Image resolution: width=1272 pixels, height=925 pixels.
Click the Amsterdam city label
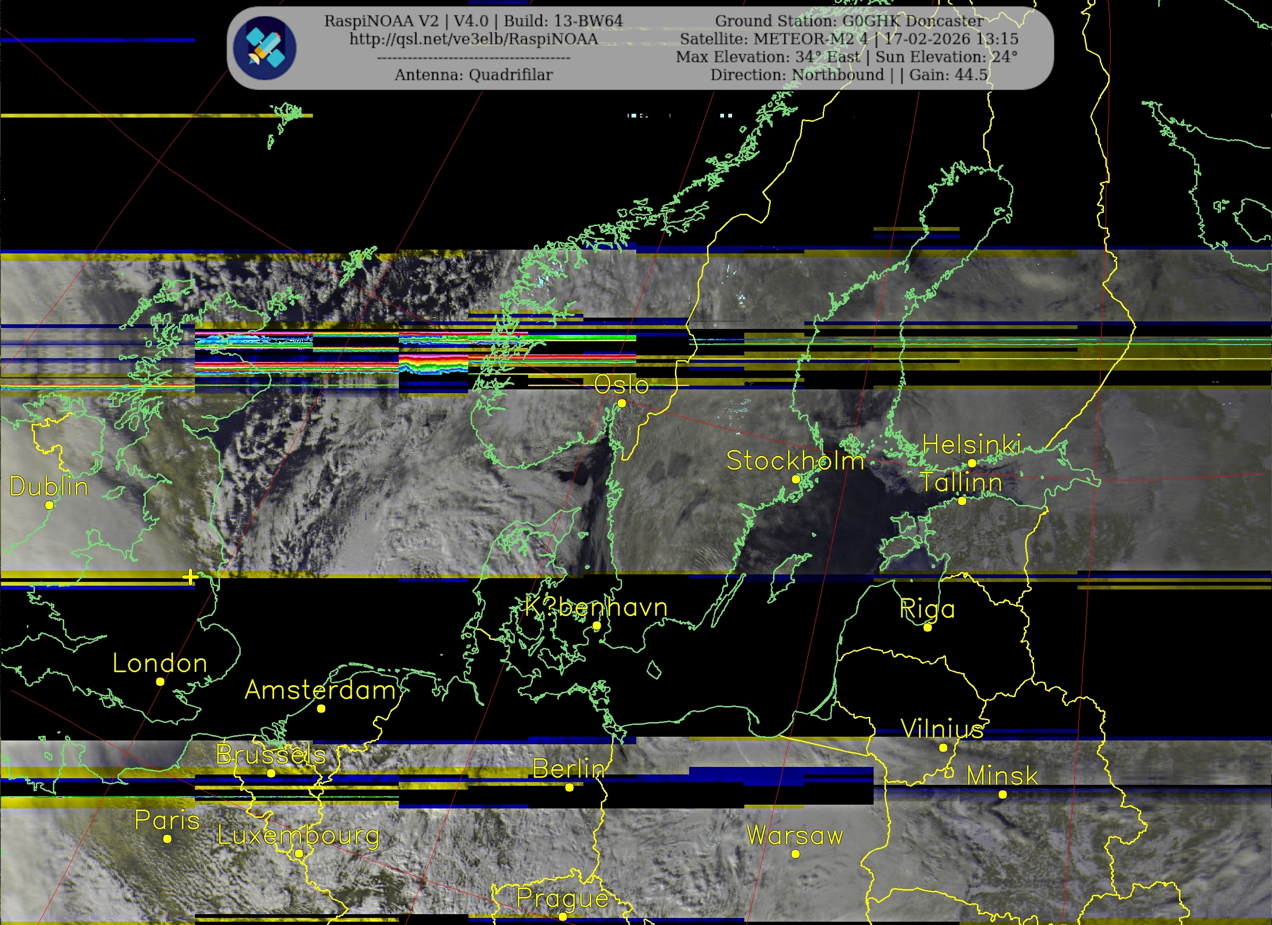pos(320,690)
